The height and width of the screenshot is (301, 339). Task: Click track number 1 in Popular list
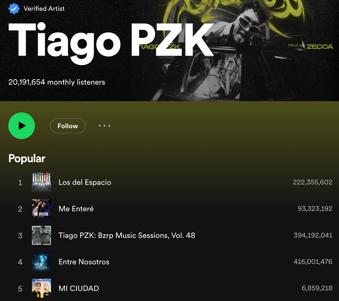20,183
